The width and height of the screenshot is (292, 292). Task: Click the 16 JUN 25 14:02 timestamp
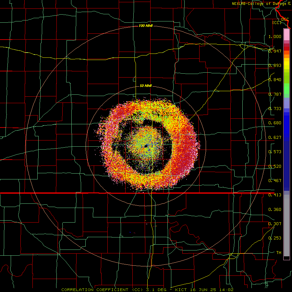[x=212, y=290]
